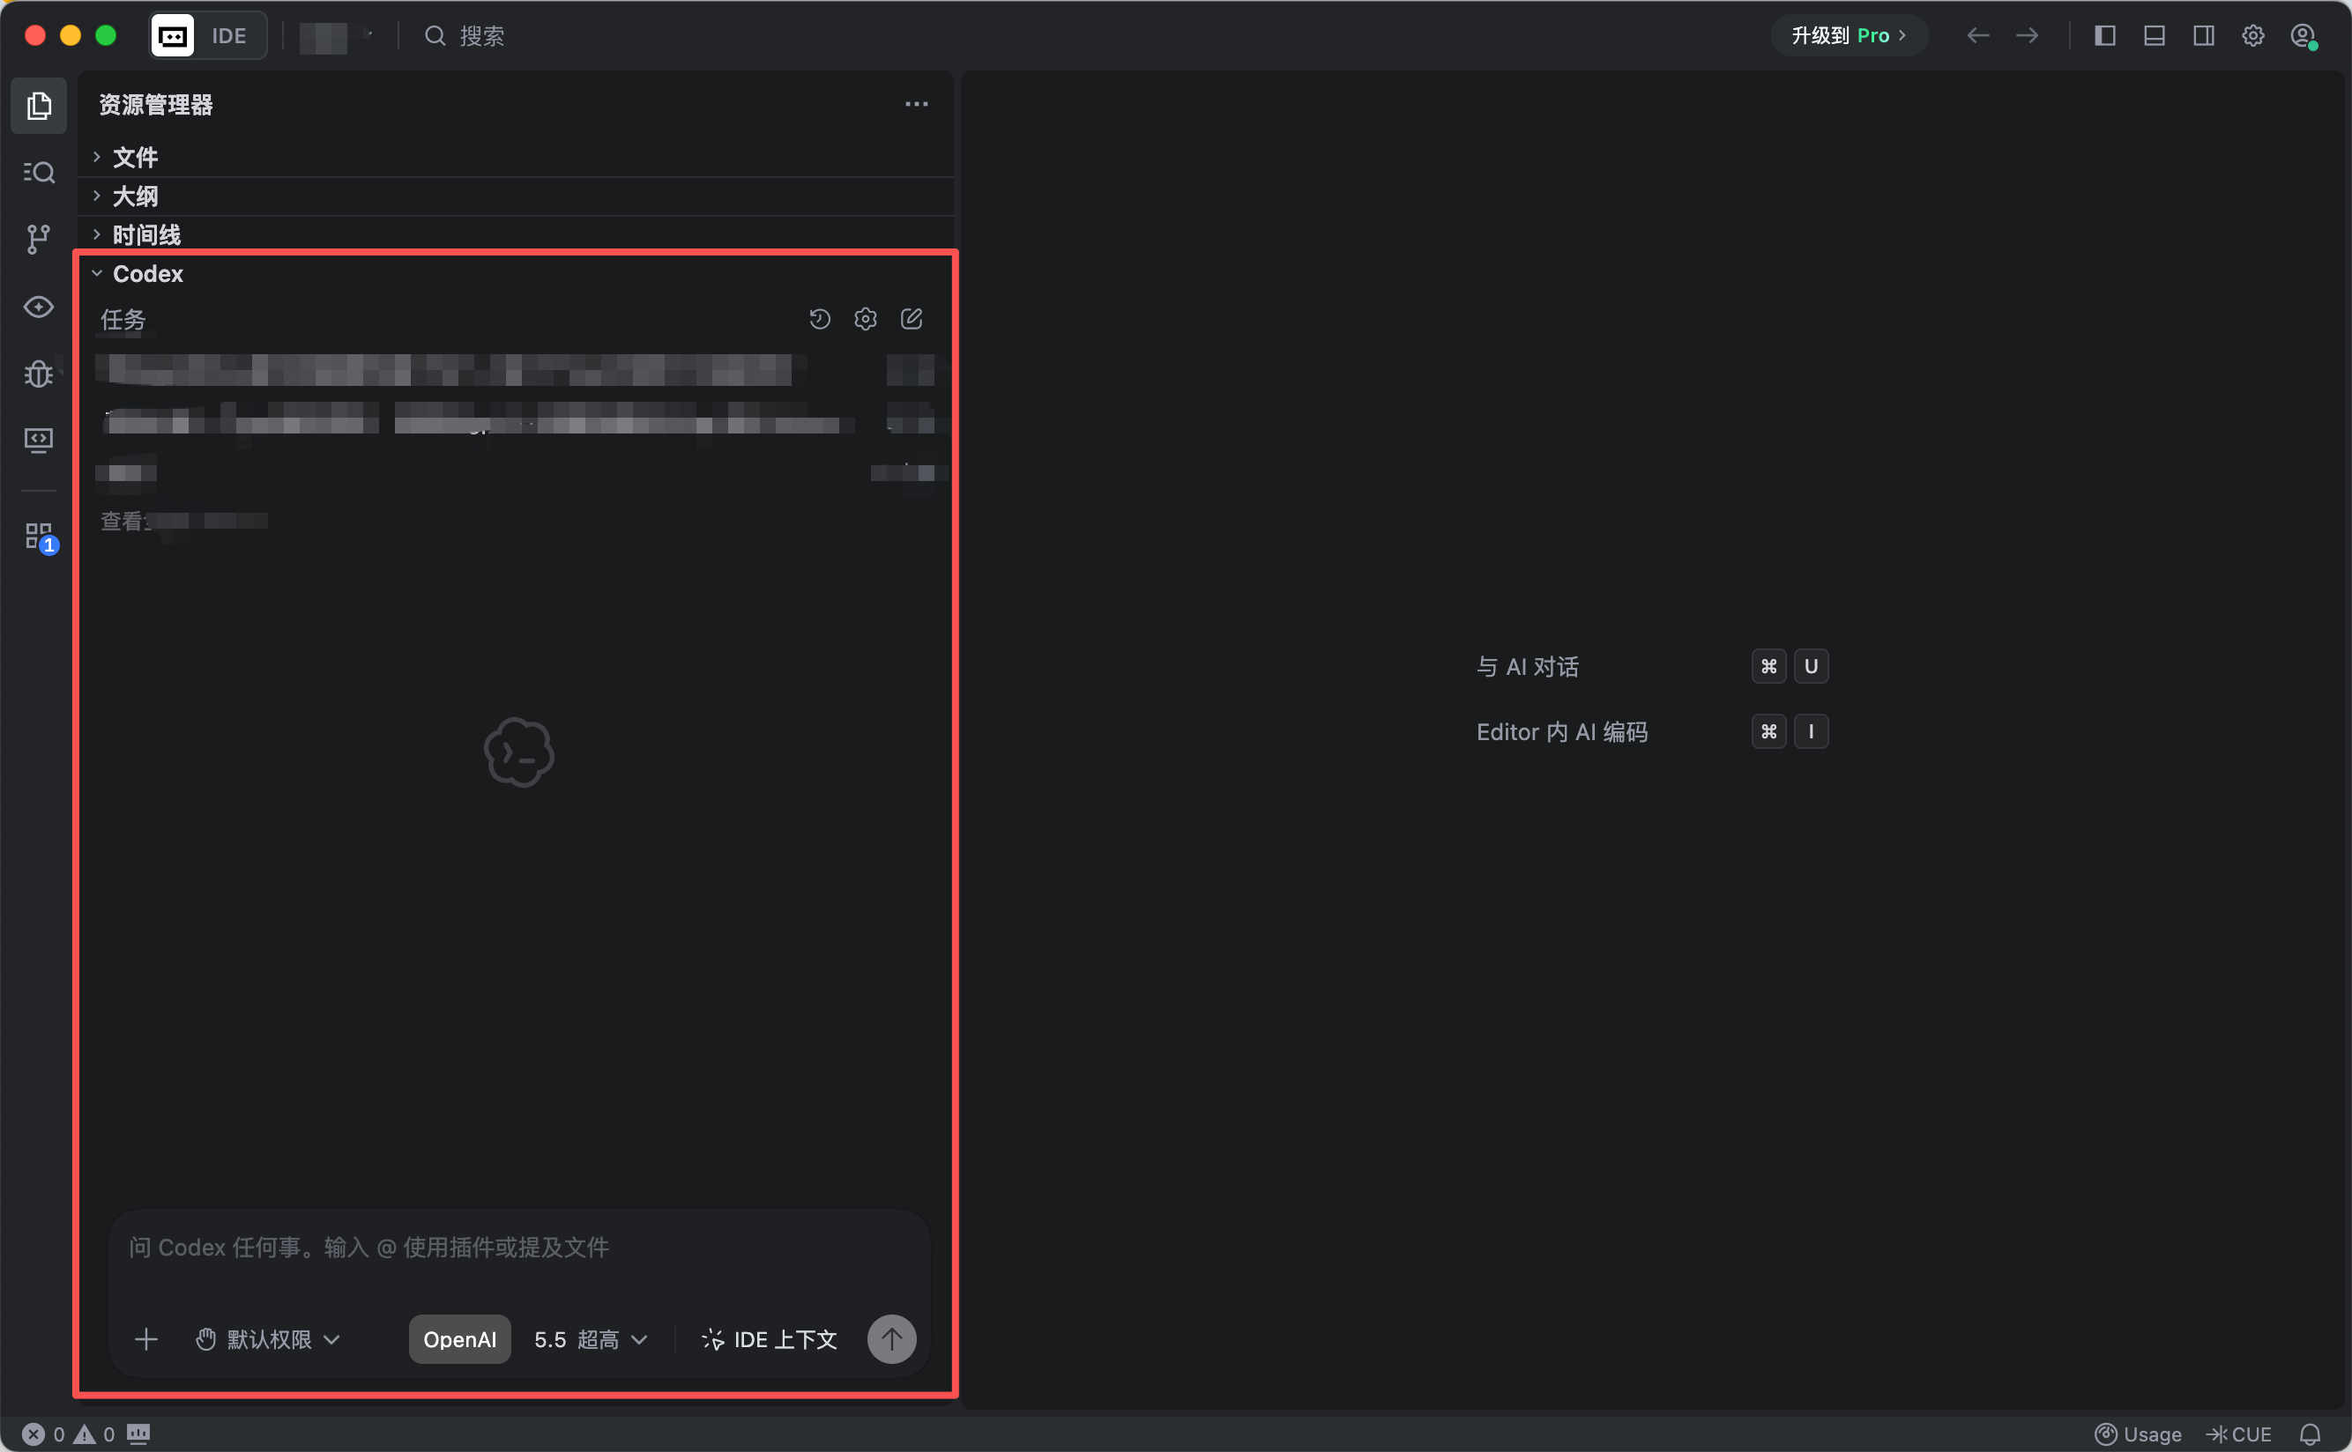Go forward with the right arrow icon
Image resolution: width=2352 pixels, height=1452 pixels.
2028,35
